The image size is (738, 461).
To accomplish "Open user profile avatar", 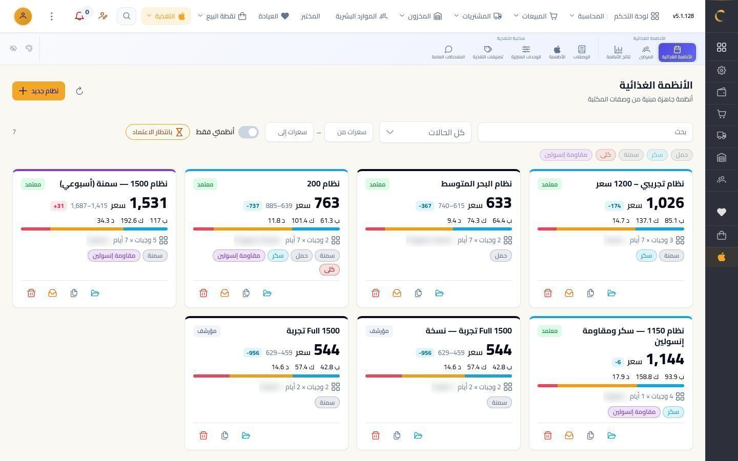I will (x=23, y=16).
